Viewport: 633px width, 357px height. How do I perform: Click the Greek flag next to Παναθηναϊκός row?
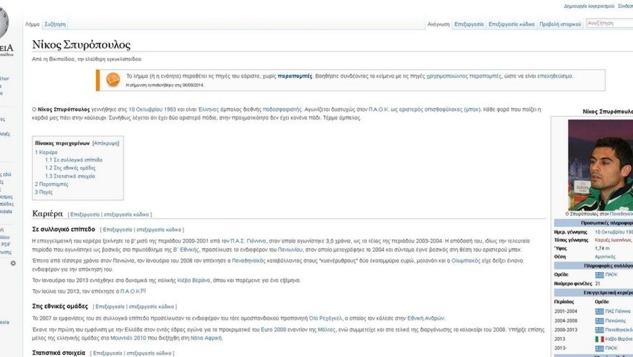pyautogui.click(x=599, y=330)
